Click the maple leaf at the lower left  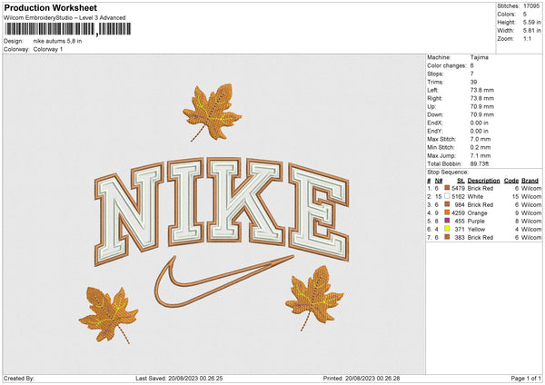[108, 315]
